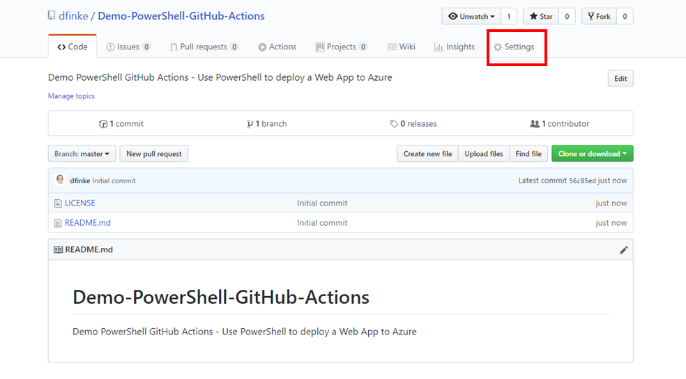Click Manage topics
This screenshot has width=686, height=379.
click(x=71, y=95)
